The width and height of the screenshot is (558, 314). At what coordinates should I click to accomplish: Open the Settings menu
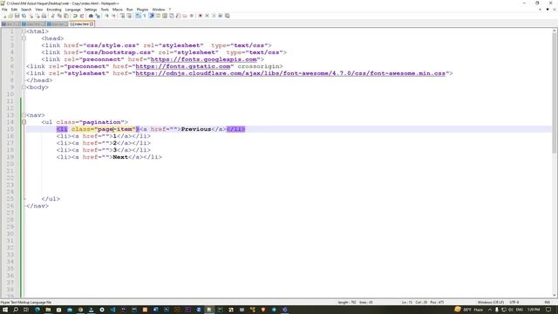[91, 10]
